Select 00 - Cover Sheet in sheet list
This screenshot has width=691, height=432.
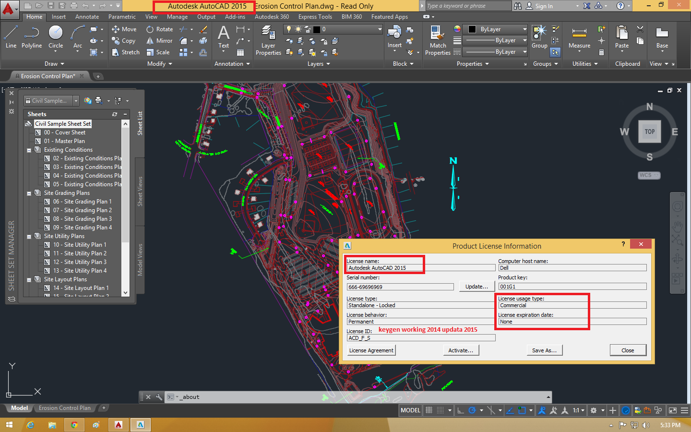(64, 132)
